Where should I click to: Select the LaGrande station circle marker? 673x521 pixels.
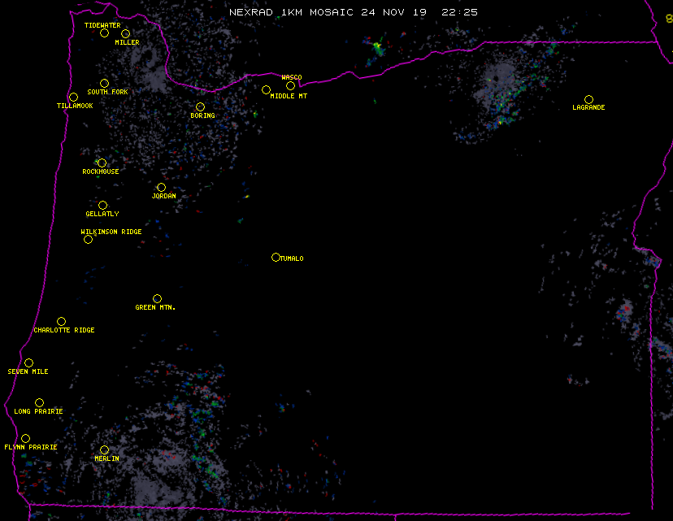588,99
